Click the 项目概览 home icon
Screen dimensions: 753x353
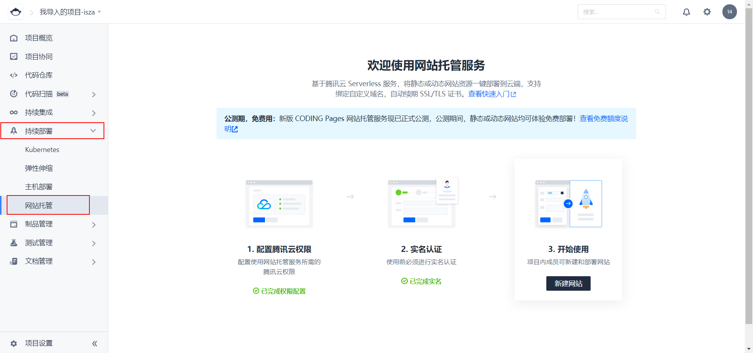coord(14,38)
